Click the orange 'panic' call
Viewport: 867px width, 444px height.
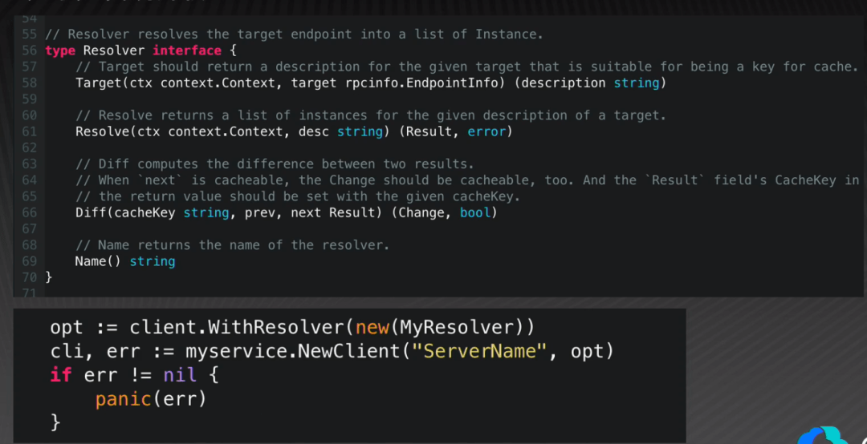[x=126, y=398]
